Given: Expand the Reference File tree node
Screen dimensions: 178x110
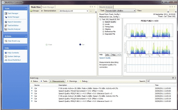Looking at the screenshot, I should 103,32.
